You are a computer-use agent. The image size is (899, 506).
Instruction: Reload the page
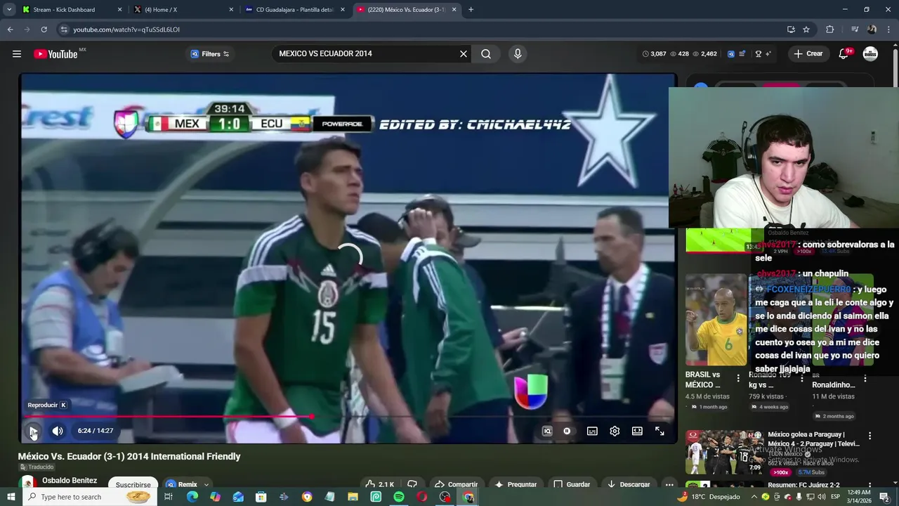point(44,30)
